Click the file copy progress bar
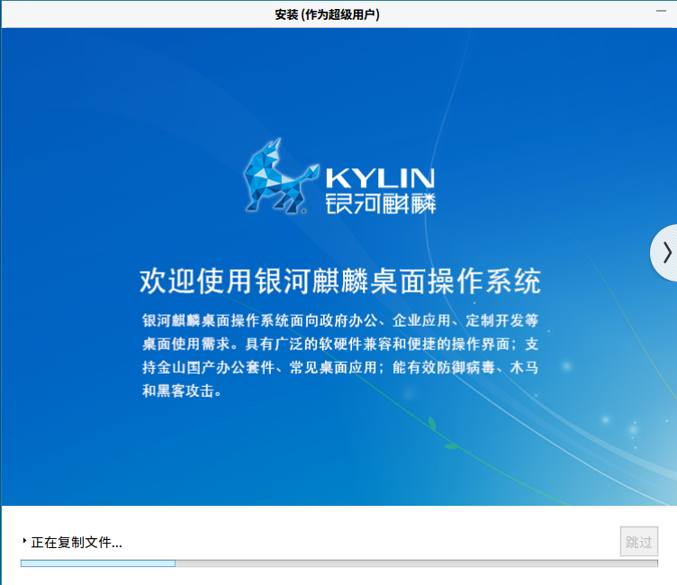This screenshot has height=585, width=677. (338, 563)
